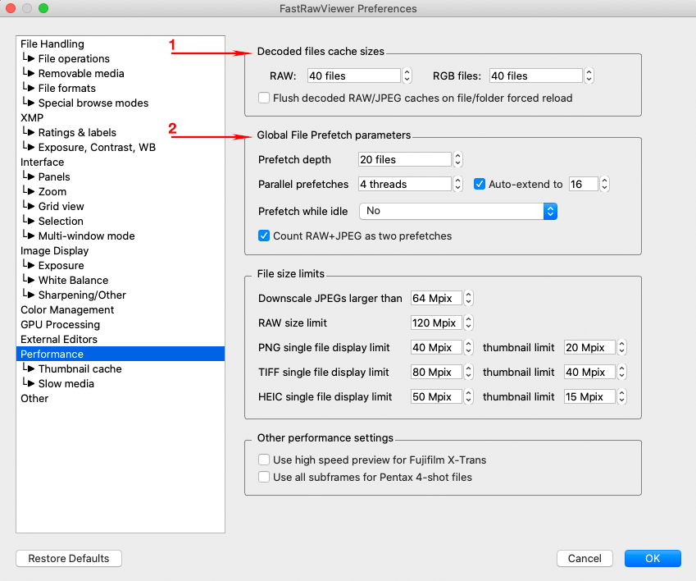Go to the Removable media settings

coord(81,74)
